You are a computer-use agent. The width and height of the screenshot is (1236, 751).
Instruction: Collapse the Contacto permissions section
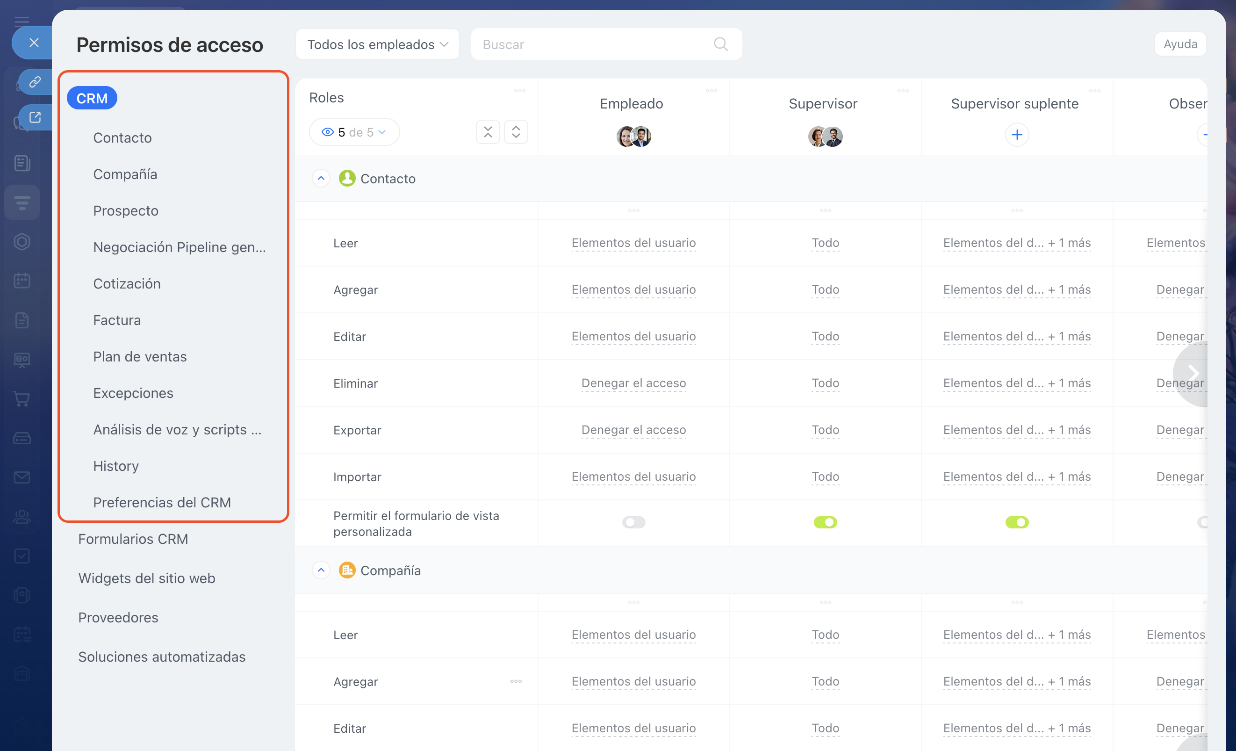pos(321,179)
